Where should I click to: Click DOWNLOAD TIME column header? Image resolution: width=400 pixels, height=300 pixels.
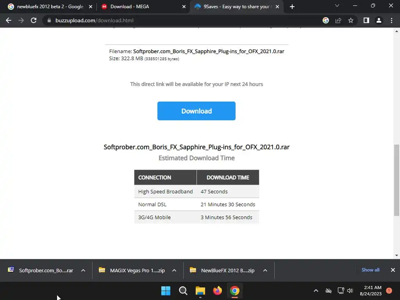tap(228, 177)
